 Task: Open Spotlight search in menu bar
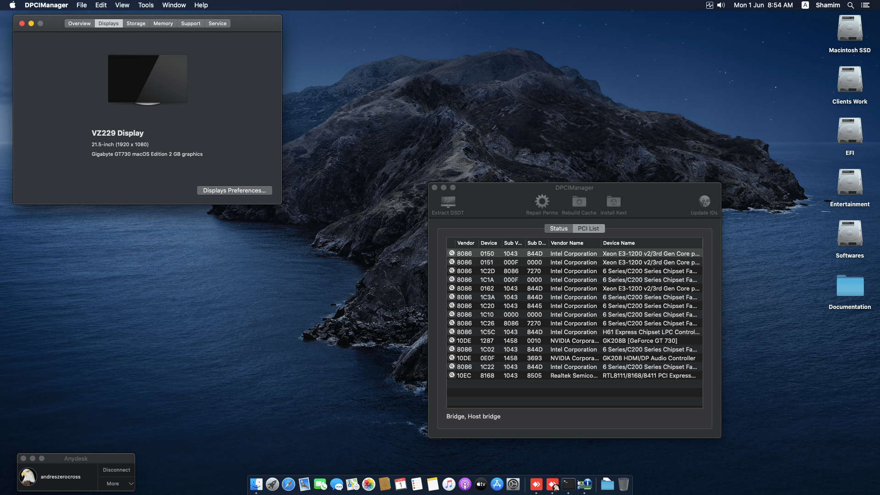click(x=850, y=5)
